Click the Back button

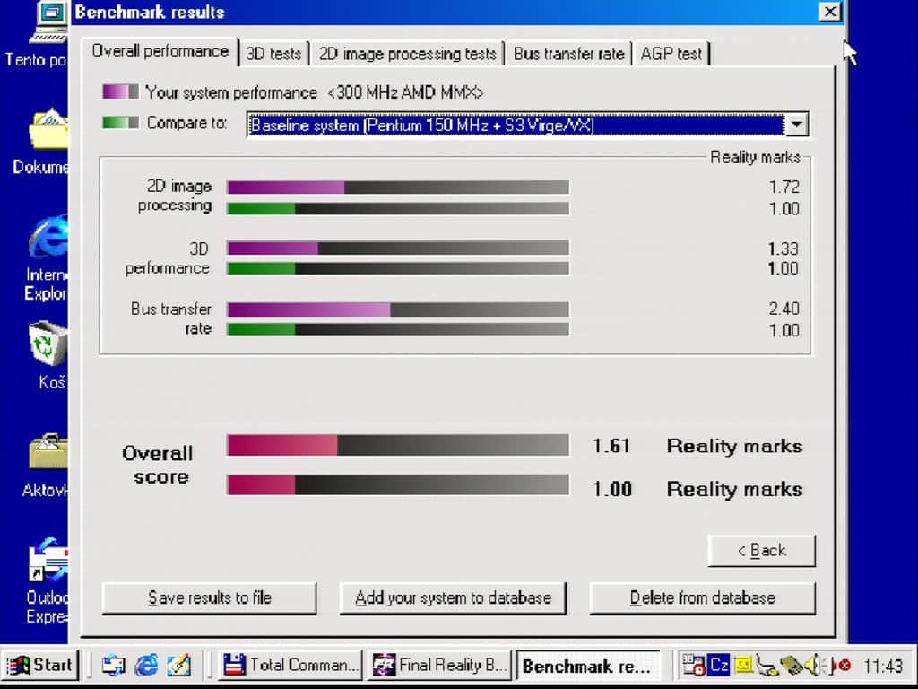click(x=761, y=551)
